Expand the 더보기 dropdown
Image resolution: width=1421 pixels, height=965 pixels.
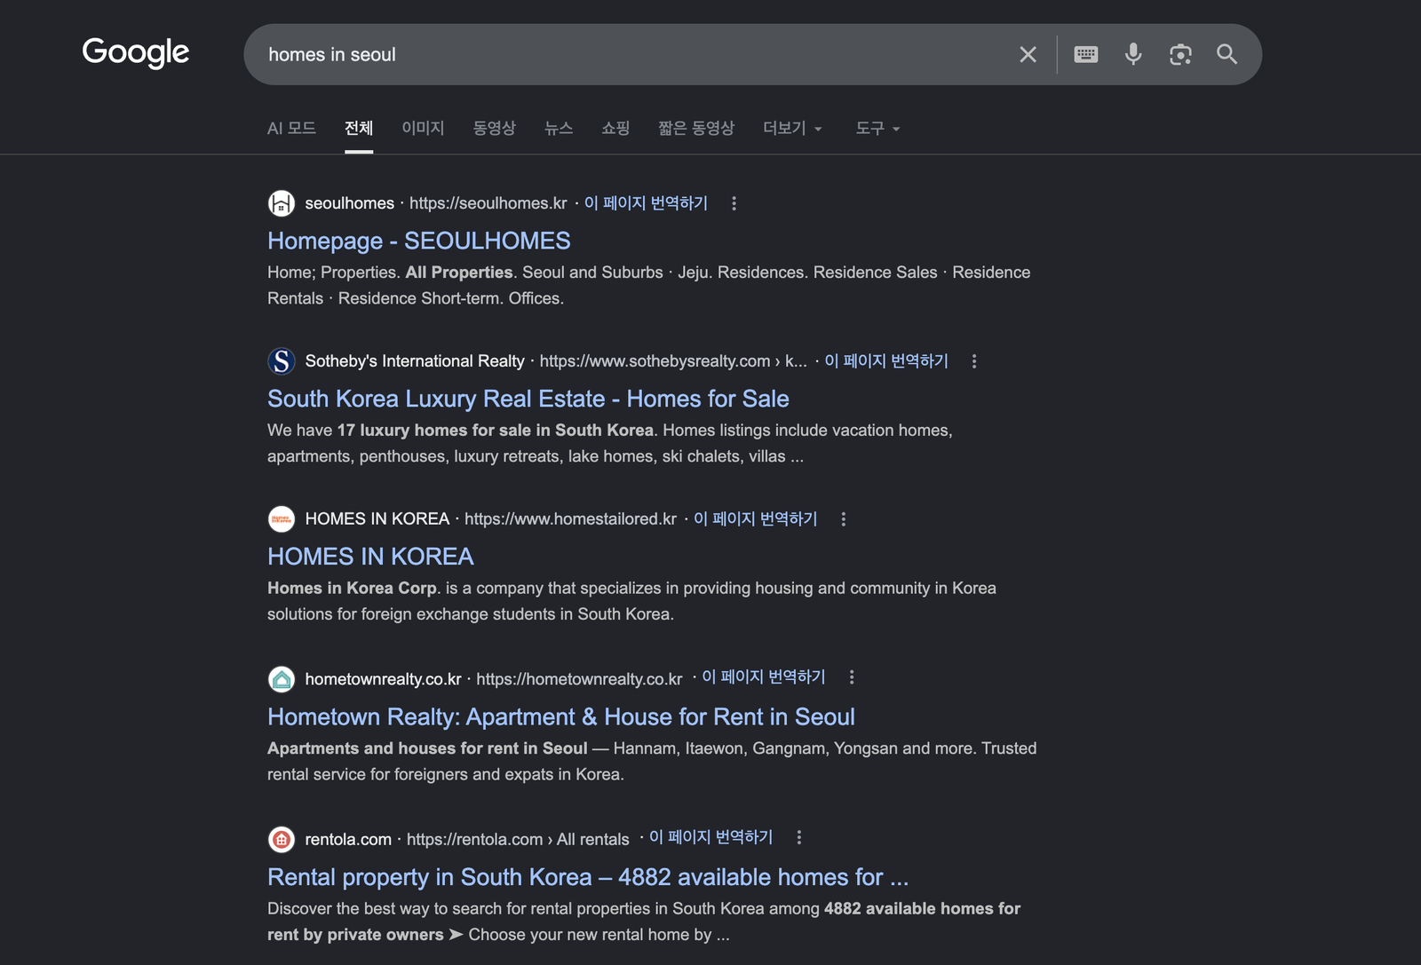pyautogui.click(x=793, y=129)
